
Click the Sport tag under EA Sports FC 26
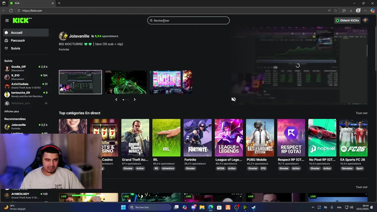tap(360, 168)
